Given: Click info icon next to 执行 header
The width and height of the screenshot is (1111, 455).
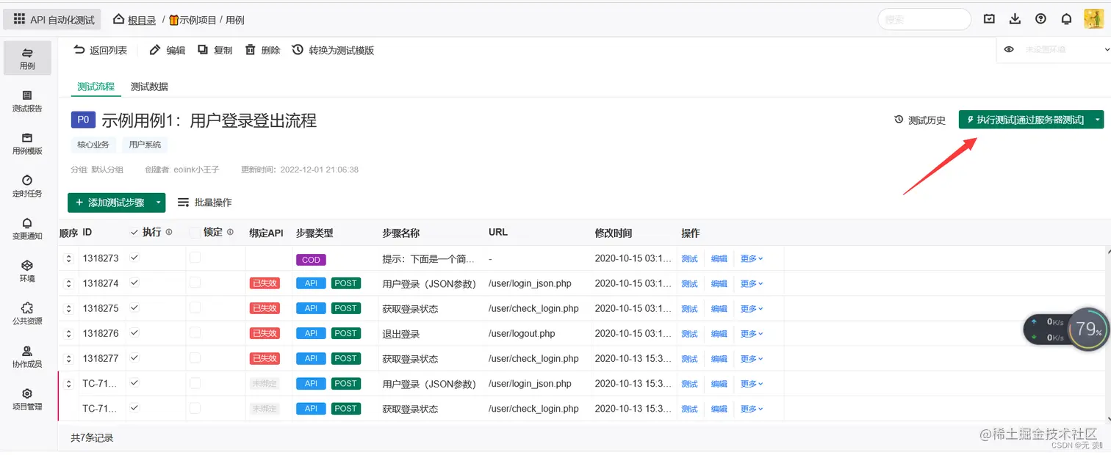Looking at the screenshot, I should 169,232.
